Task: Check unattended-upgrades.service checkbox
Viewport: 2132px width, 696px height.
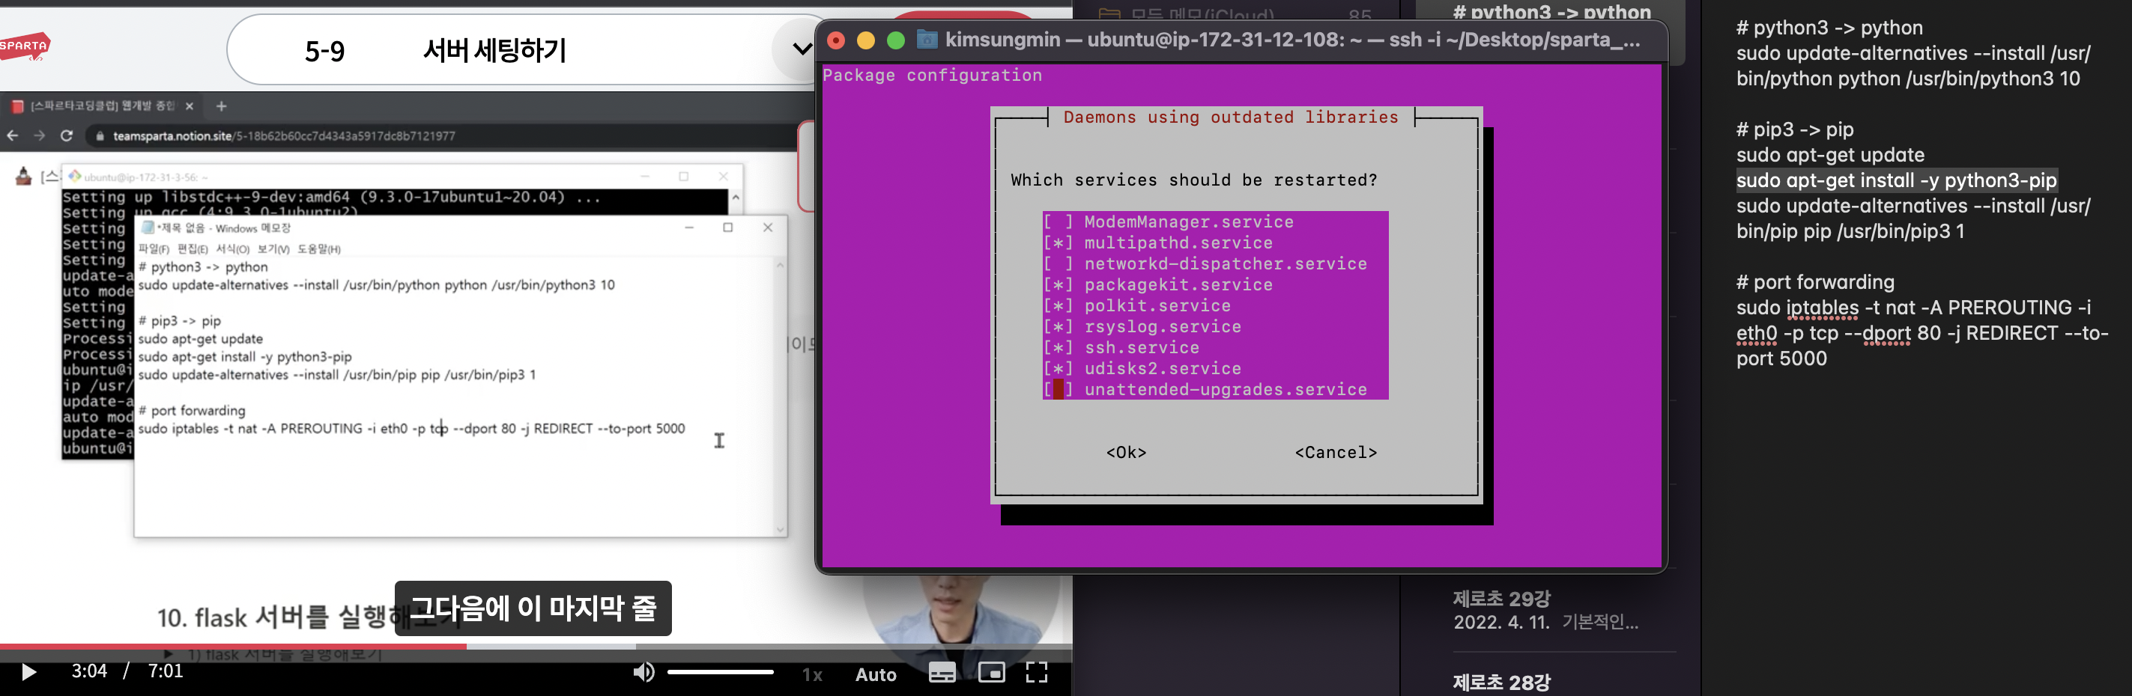Action: pyautogui.click(x=1058, y=389)
